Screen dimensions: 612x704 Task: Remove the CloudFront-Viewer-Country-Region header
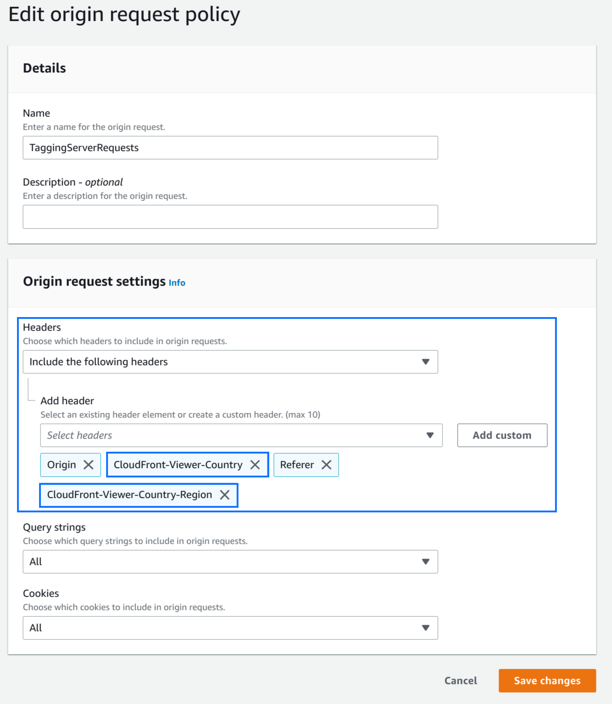coord(225,495)
